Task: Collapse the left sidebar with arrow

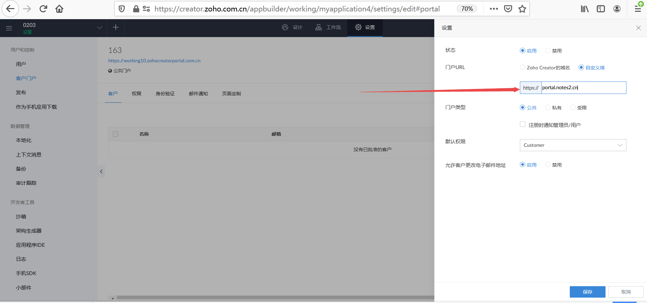Action: [101, 171]
